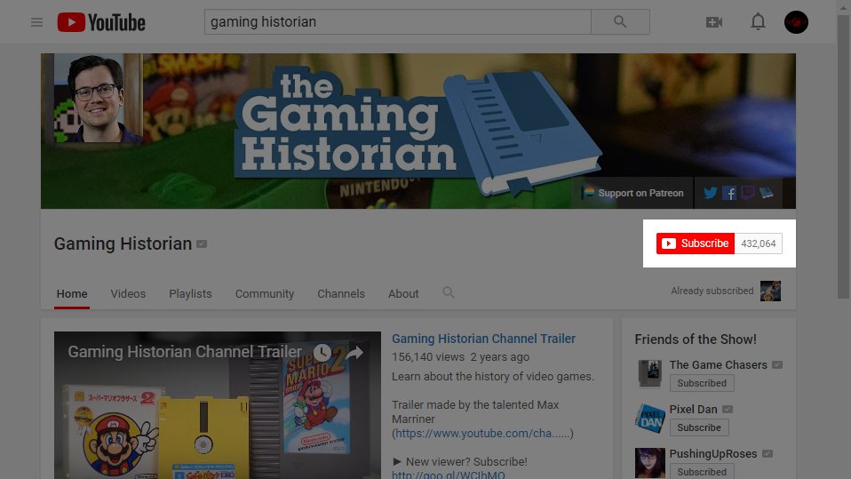Open the upload video camera icon
The image size is (851, 479).
tap(713, 22)
